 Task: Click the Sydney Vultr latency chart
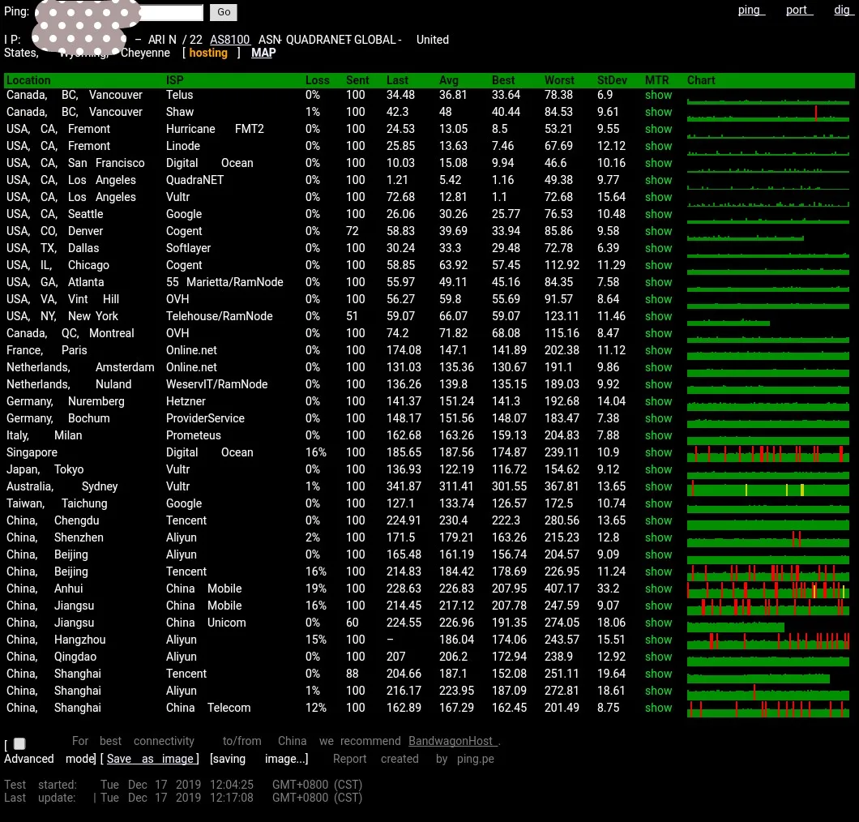768,488
